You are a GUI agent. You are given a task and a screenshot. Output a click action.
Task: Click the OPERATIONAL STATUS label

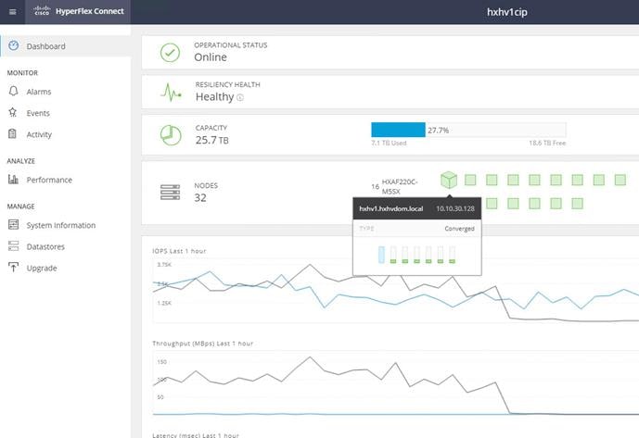tap(231, 45)
